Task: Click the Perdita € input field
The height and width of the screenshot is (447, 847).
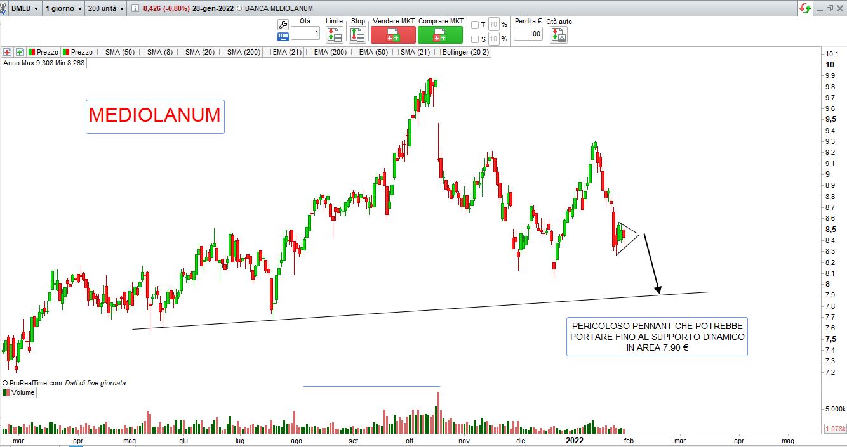Action: tap(528, 34)
